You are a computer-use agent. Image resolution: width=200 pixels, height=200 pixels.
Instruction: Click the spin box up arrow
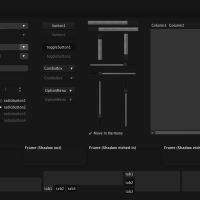20,87
